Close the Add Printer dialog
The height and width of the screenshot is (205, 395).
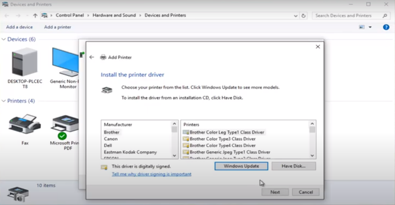click(x=318, y=47)
